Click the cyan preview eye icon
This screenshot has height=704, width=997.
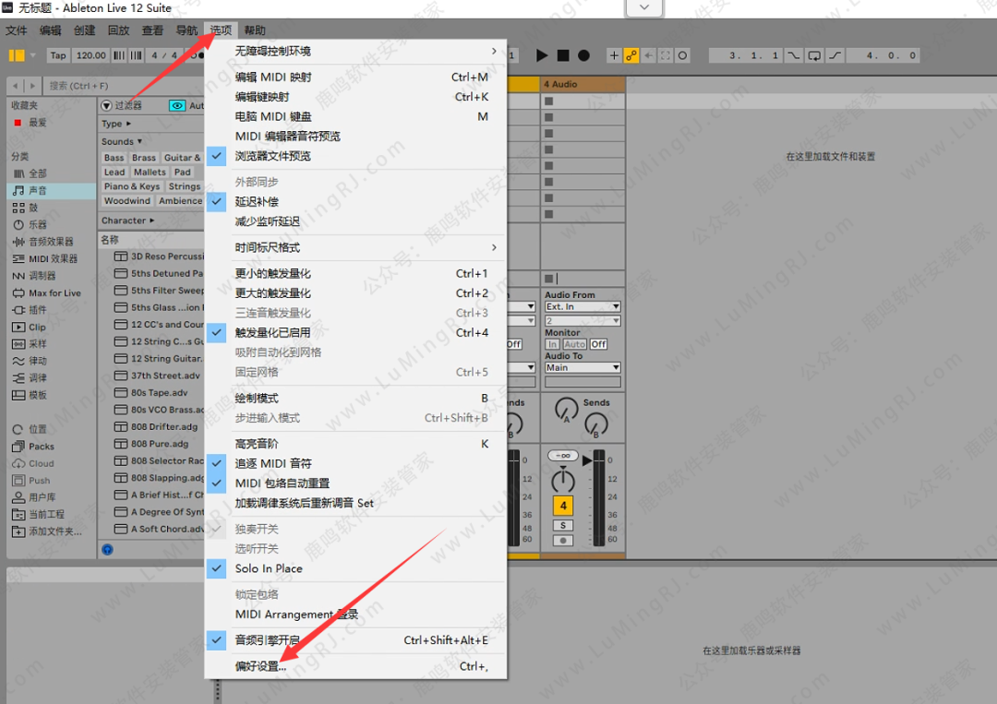(177, 106)
